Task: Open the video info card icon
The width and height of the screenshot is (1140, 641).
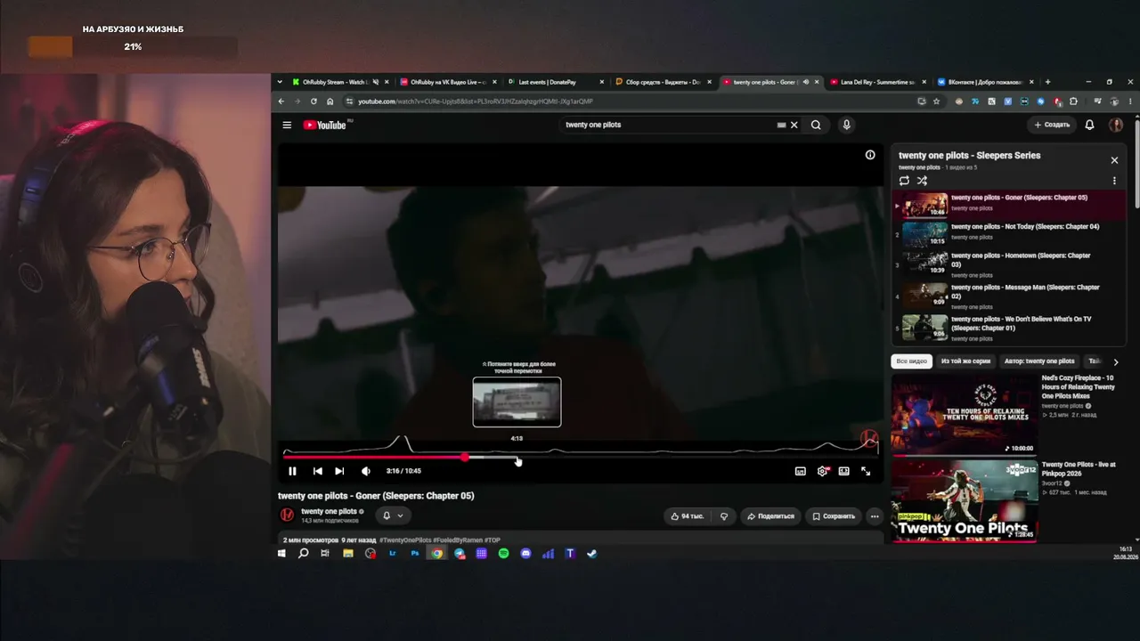Action: [870, 155]
